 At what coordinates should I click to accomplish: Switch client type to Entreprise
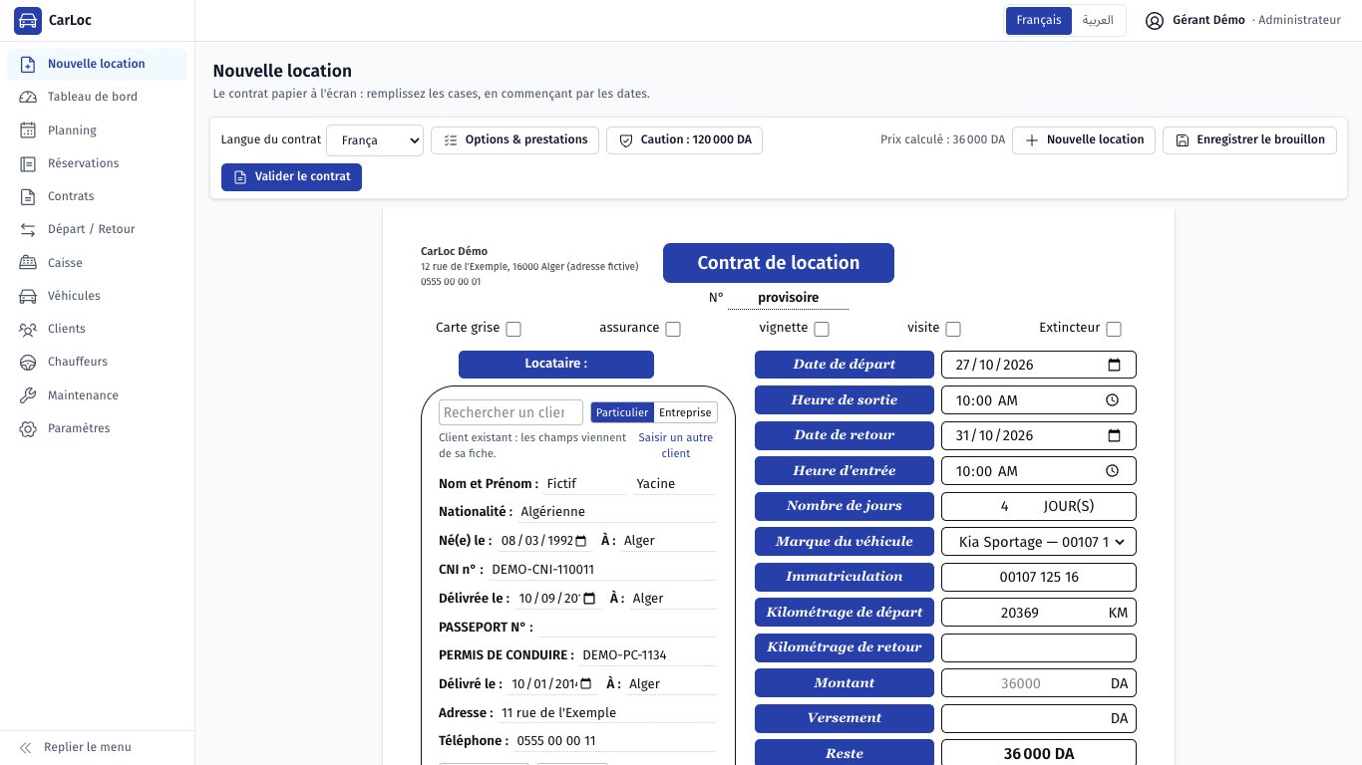tap(685, 412)
